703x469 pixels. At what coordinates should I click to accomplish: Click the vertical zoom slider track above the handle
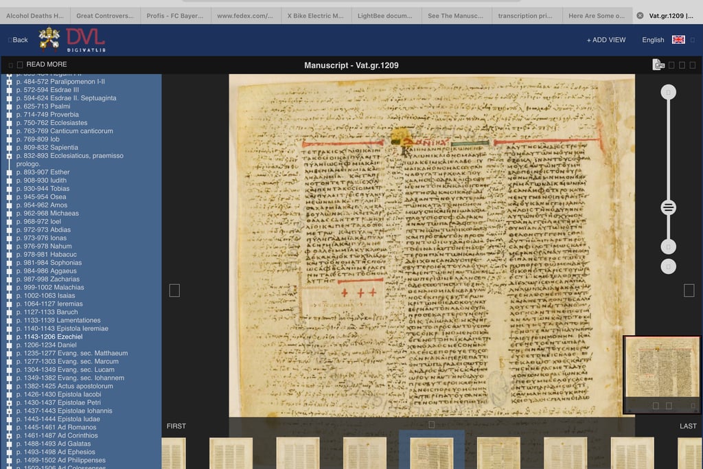pyautogui.click(x=668, y=150)
